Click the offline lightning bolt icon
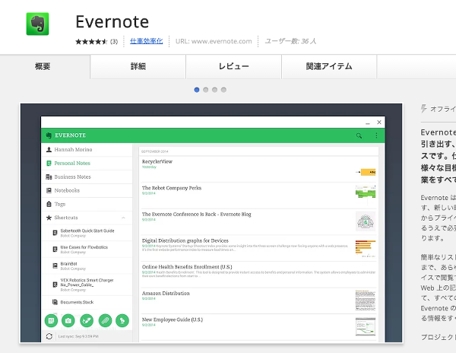The image size is (456, 353). point(424,109)
